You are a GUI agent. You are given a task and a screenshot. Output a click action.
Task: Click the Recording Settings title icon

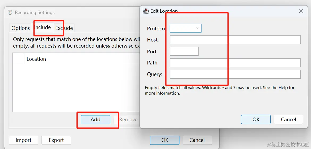pyautogui.click(x=10, y=12)
